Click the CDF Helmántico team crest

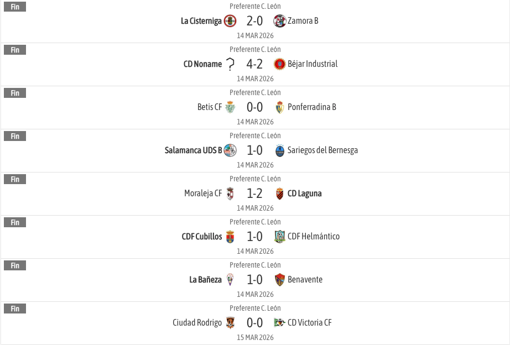click(279, 237)
